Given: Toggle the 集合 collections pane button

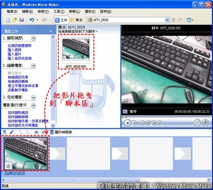Looking at the screenshot, I should tap(76, 20).
